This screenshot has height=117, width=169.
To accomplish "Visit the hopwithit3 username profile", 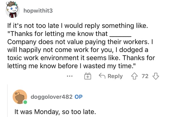I will 38,11.
